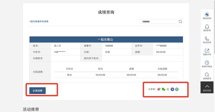This screenshot has width=215, height=112.
Task: Share result to Baidu Tieba
Action: pyautogui.click(x=172, y=89)
